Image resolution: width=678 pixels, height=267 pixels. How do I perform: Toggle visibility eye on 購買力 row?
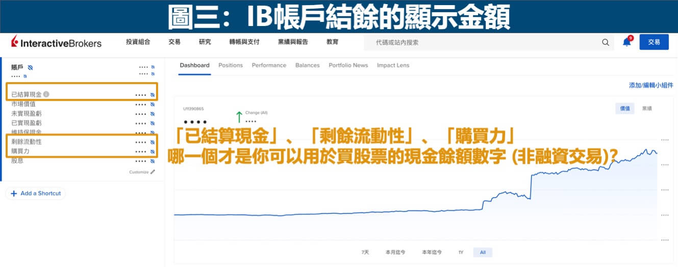click(153, 152)
